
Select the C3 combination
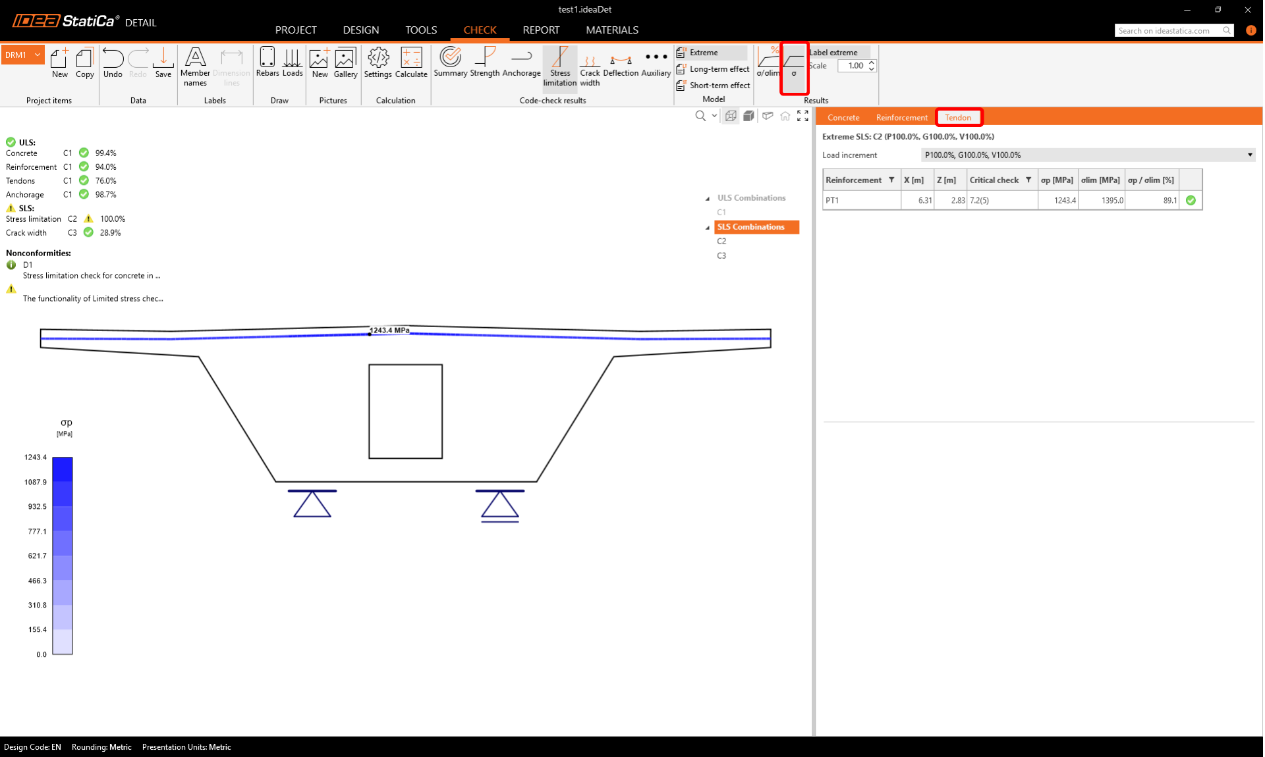pos(721,256)
